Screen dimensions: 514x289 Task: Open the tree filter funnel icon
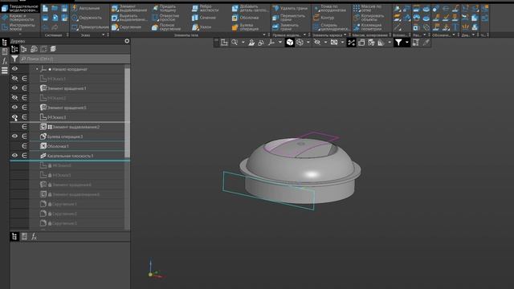click(14, 59)
